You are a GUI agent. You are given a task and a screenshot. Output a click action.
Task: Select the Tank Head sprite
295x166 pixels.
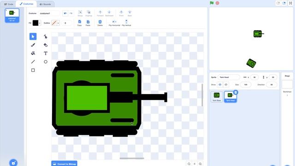click(230, 97)
